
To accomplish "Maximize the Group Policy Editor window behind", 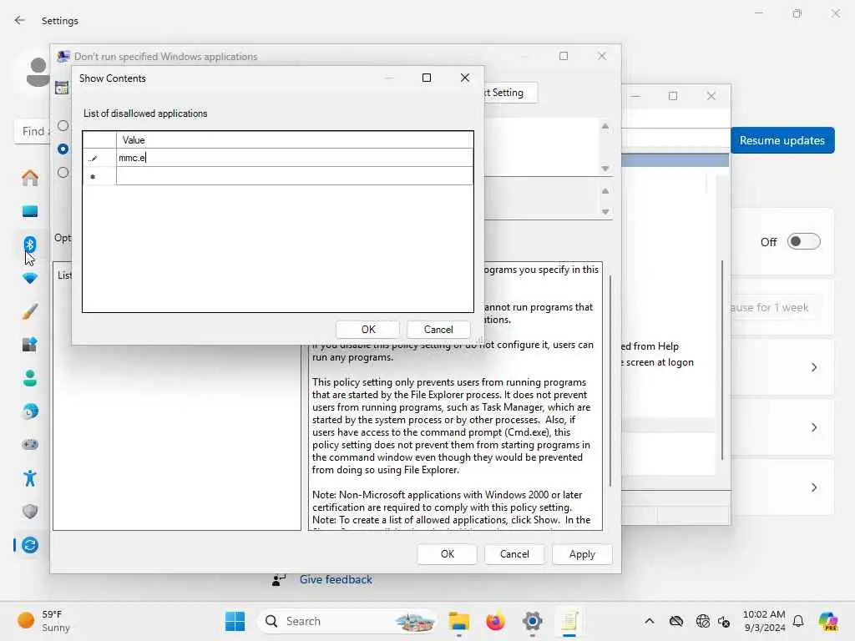I will coord(673,96).
